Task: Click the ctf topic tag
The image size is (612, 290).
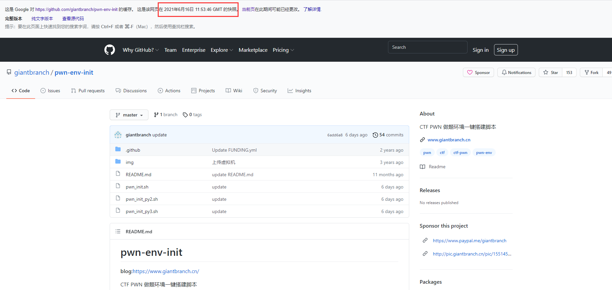Action: pos(442,153)
